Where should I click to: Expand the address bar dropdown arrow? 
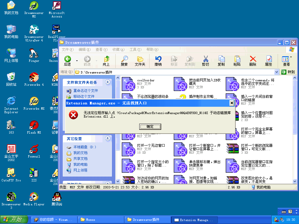[277, 72]
